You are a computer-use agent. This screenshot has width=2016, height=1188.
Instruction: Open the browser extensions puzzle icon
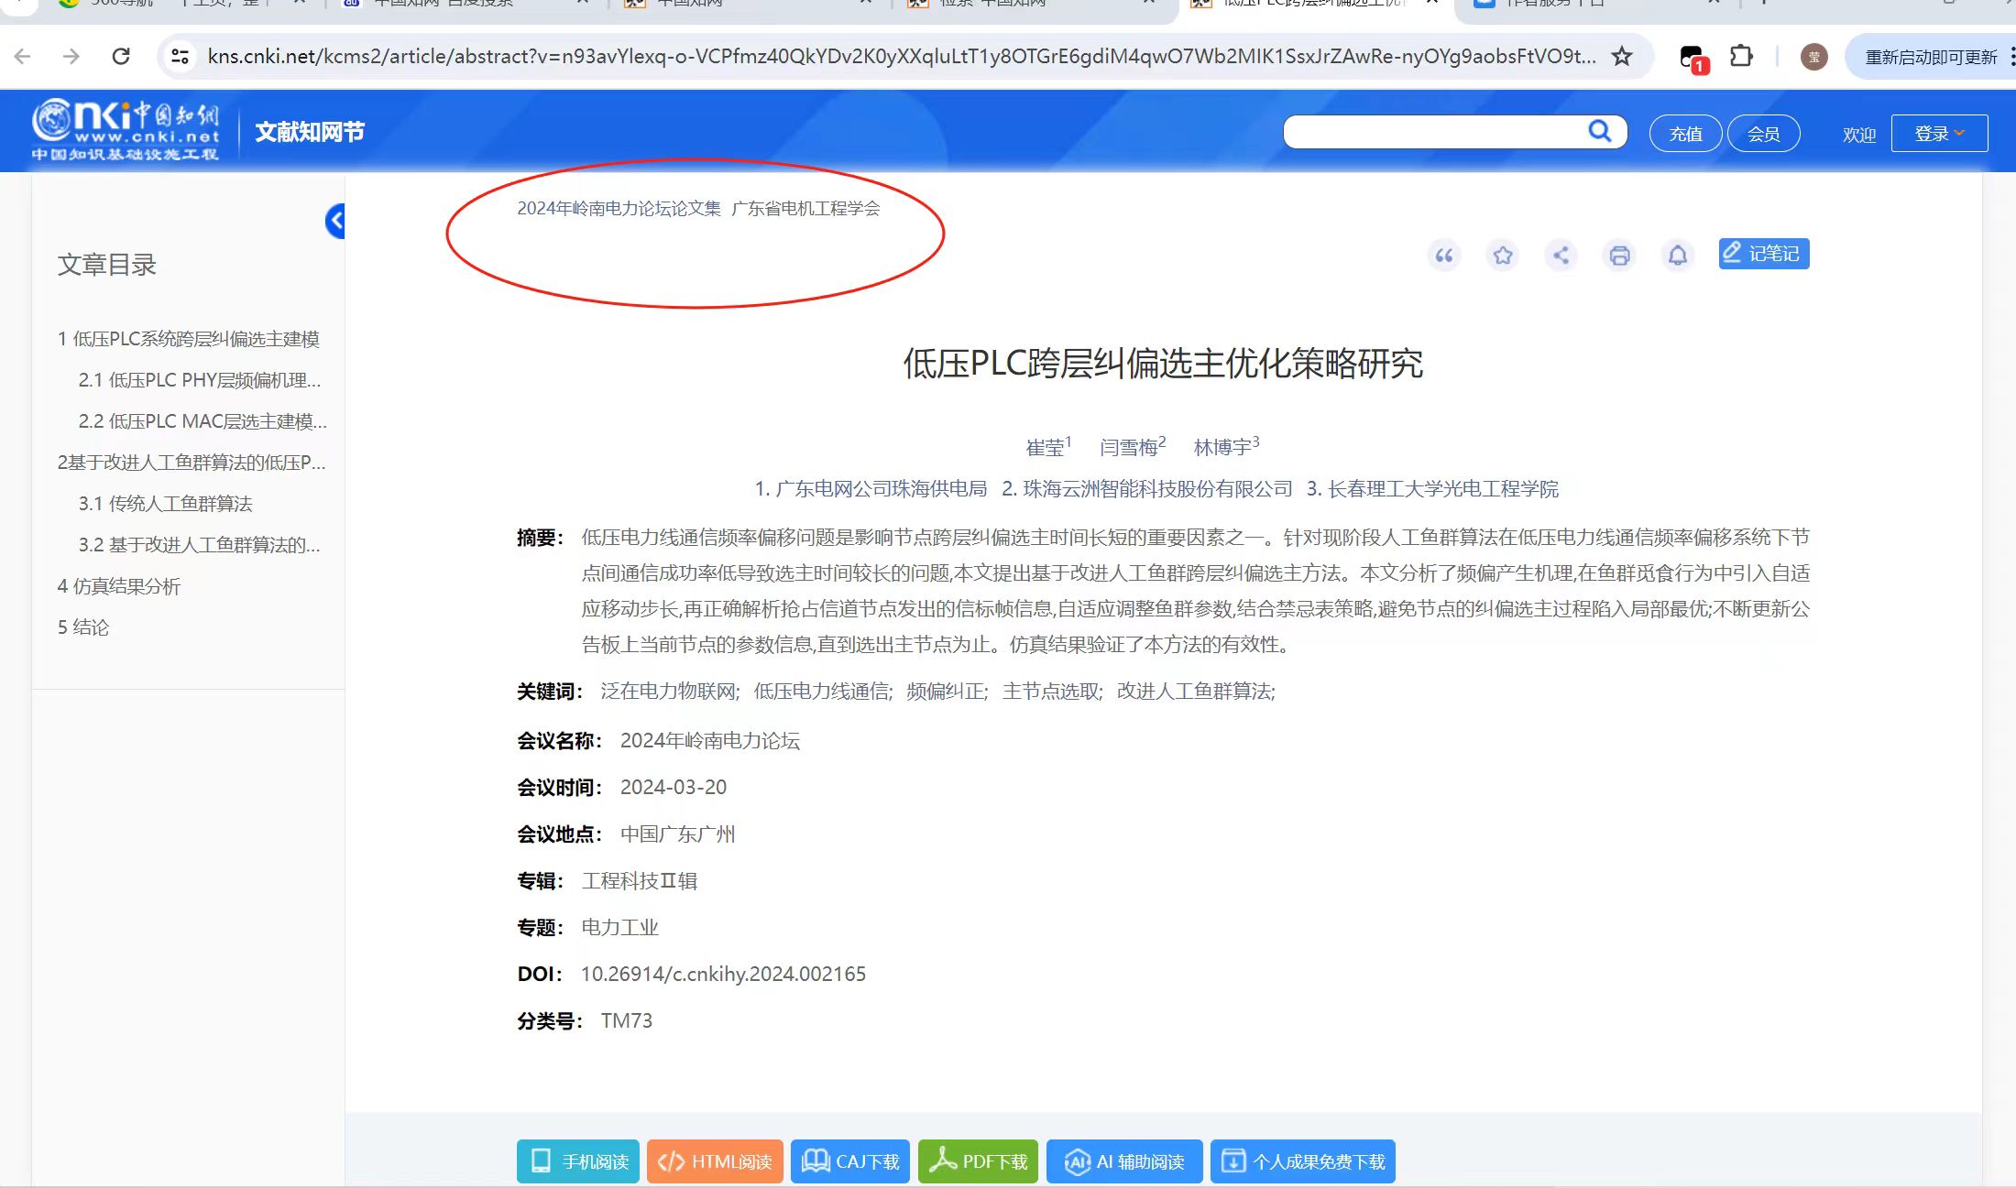(x=1741, y=57)
